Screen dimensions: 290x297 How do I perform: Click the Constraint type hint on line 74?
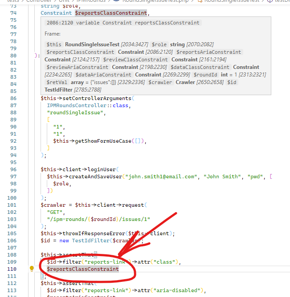pyautogui.click(x=56, y=13)
